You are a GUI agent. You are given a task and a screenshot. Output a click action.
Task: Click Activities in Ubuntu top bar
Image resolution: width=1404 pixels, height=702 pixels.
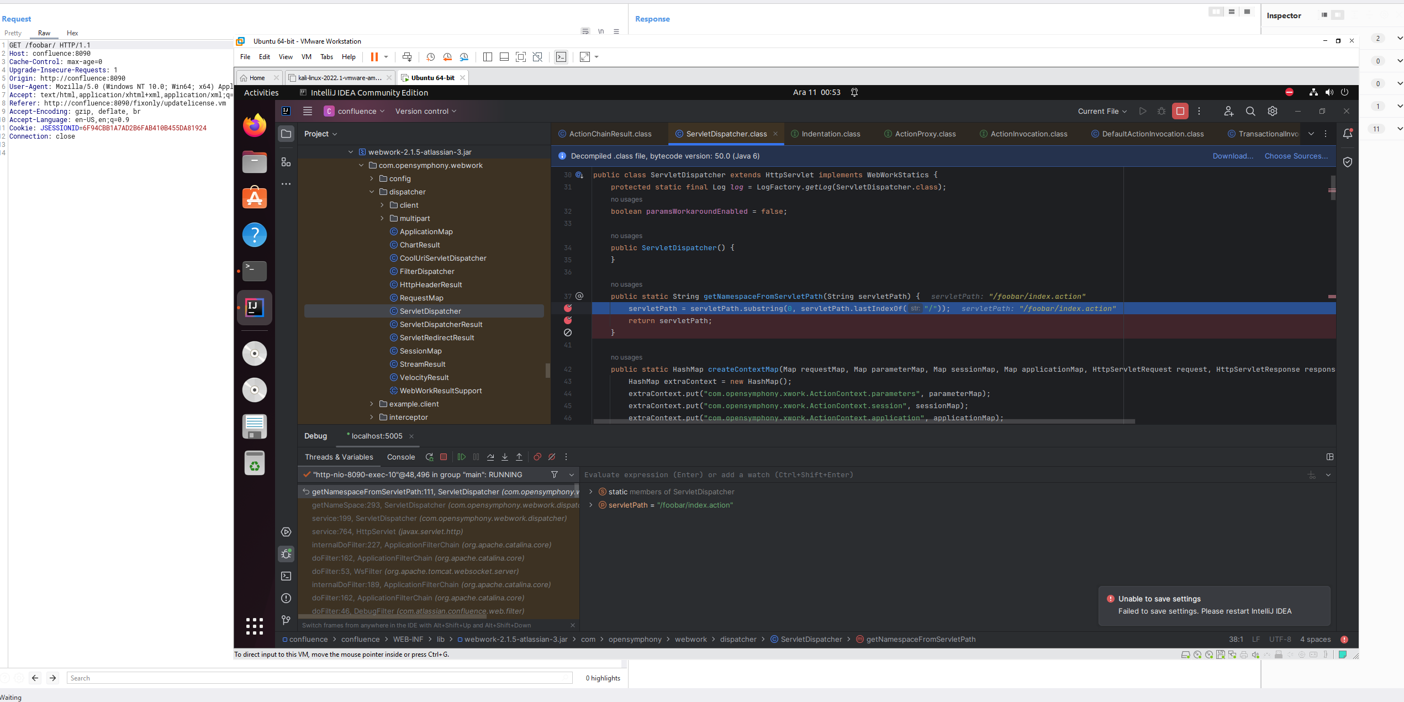(261, 93)
